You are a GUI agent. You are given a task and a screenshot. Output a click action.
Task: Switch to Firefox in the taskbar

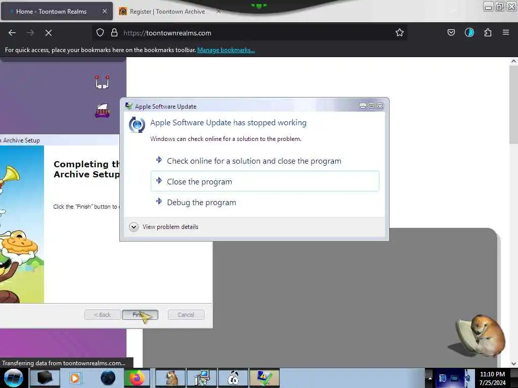click(x=137, y=378)
